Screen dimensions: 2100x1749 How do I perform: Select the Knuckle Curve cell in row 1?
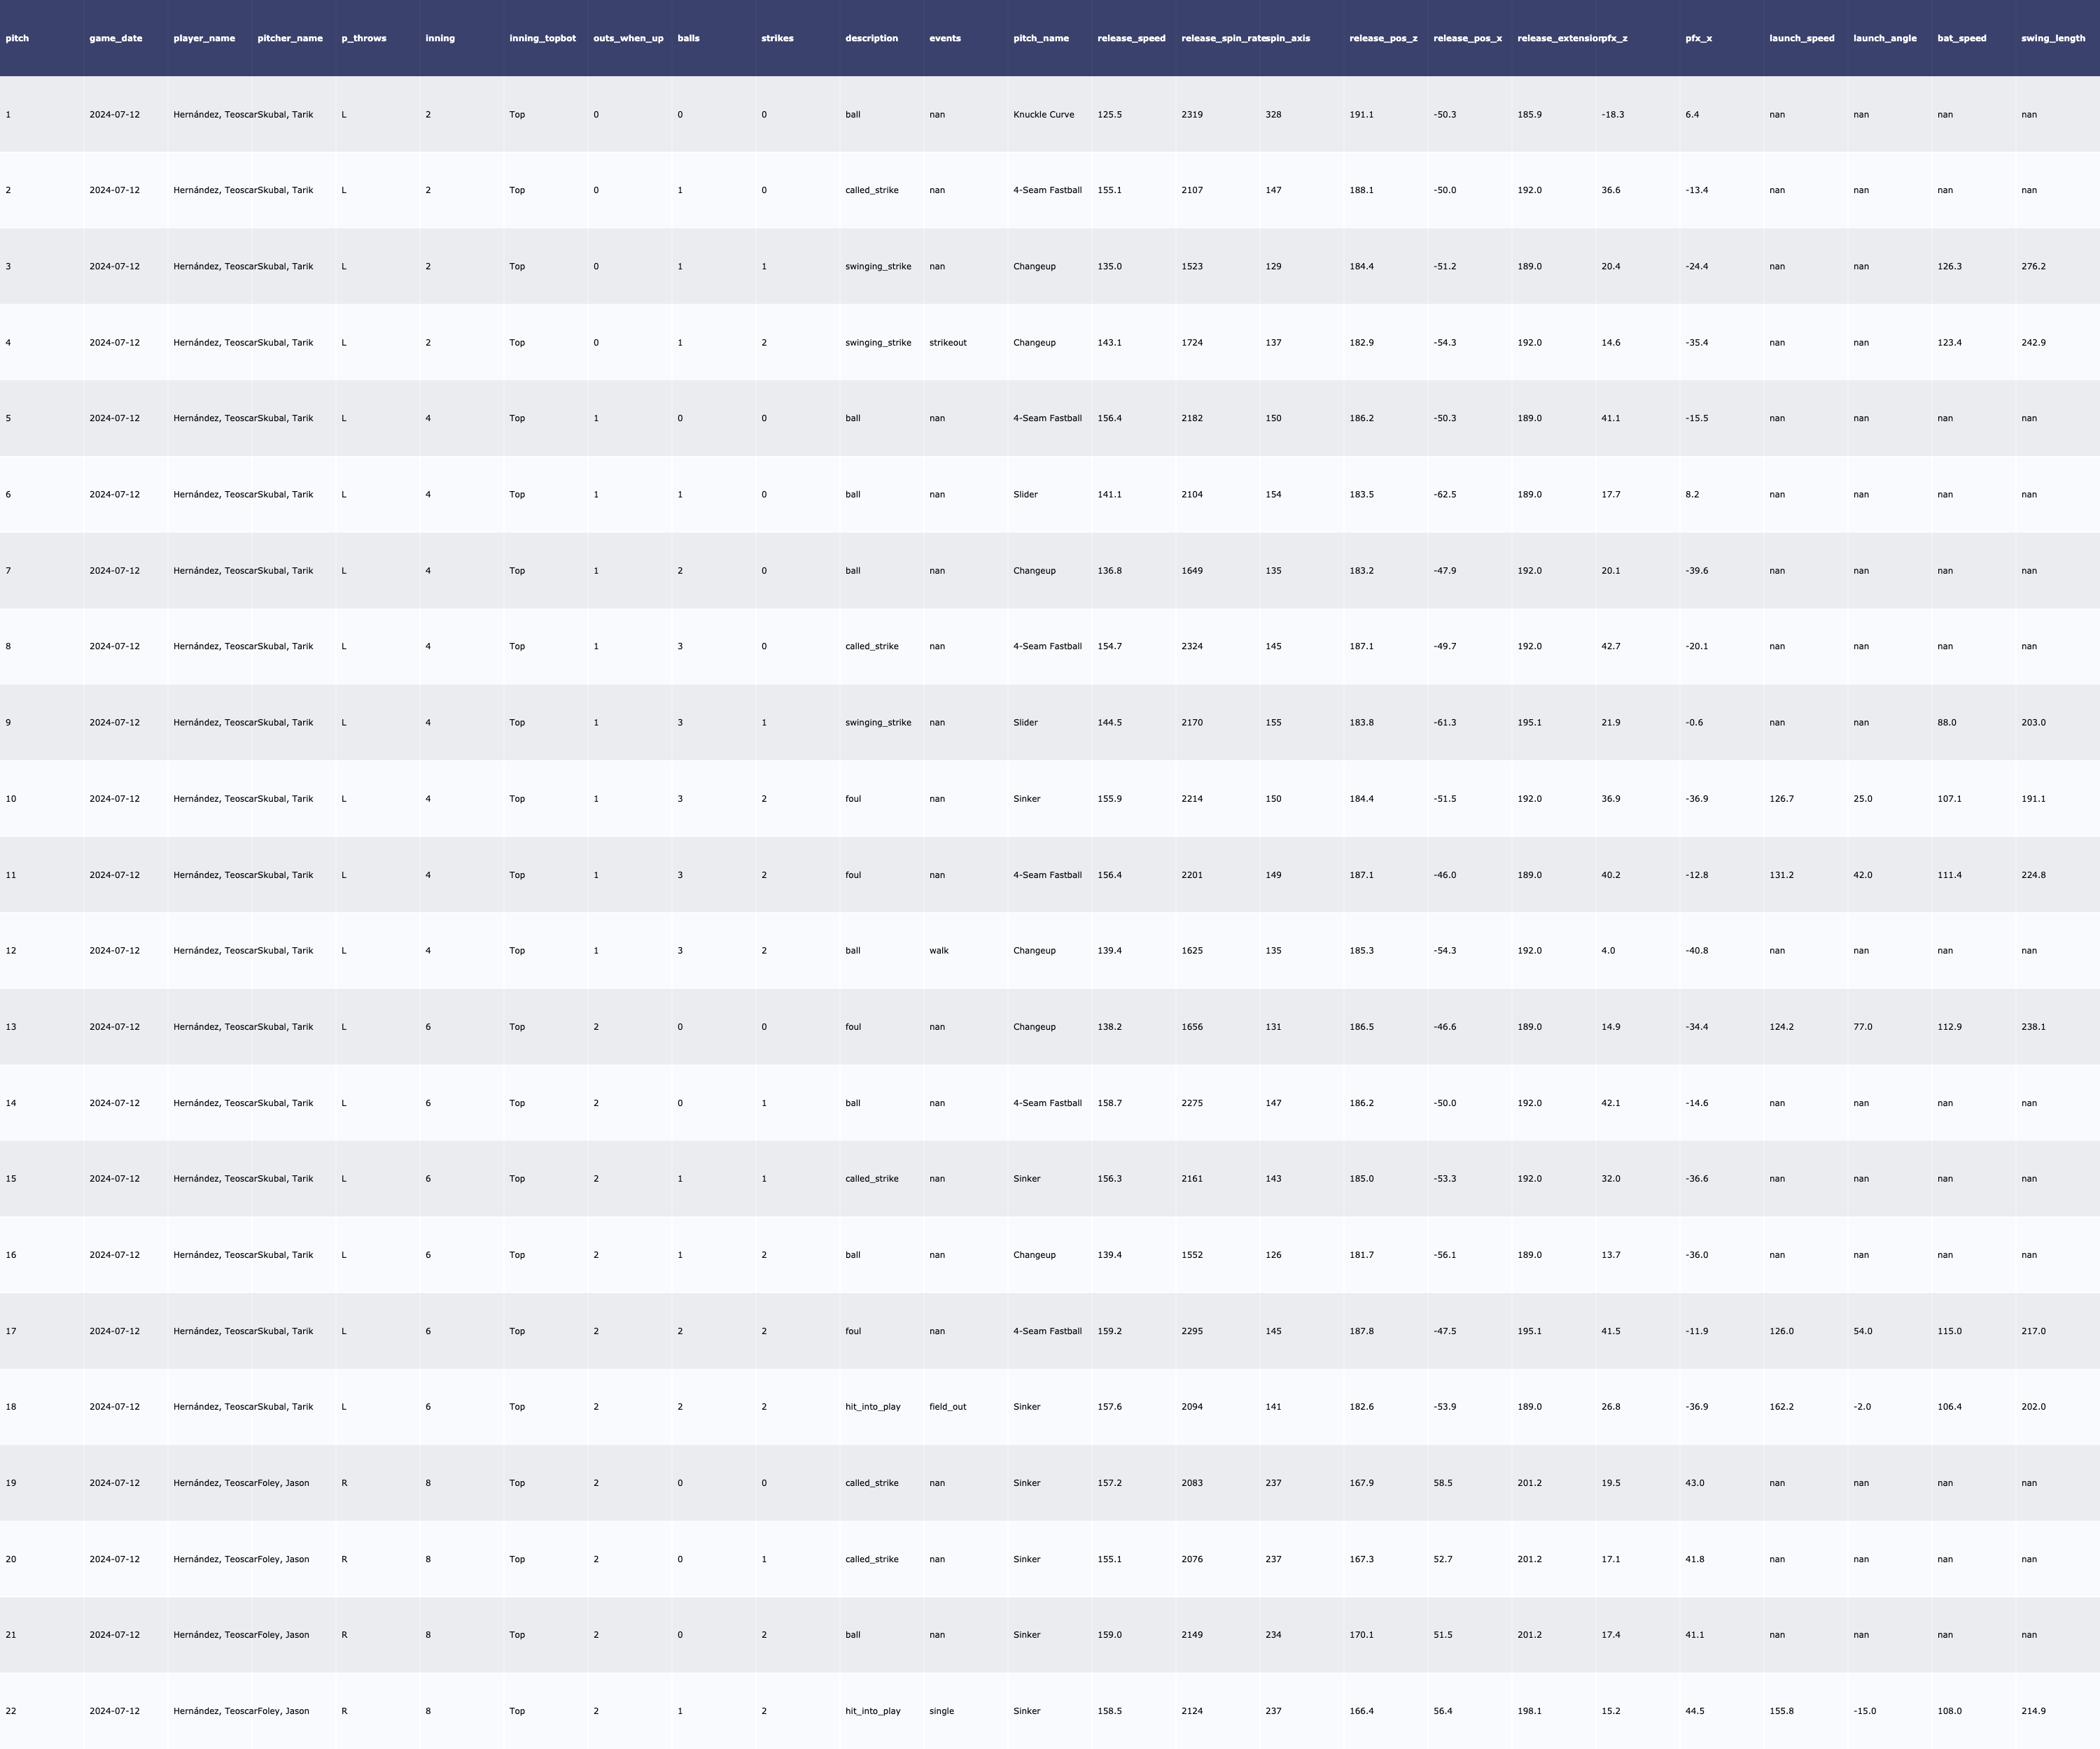point(1043,114)
